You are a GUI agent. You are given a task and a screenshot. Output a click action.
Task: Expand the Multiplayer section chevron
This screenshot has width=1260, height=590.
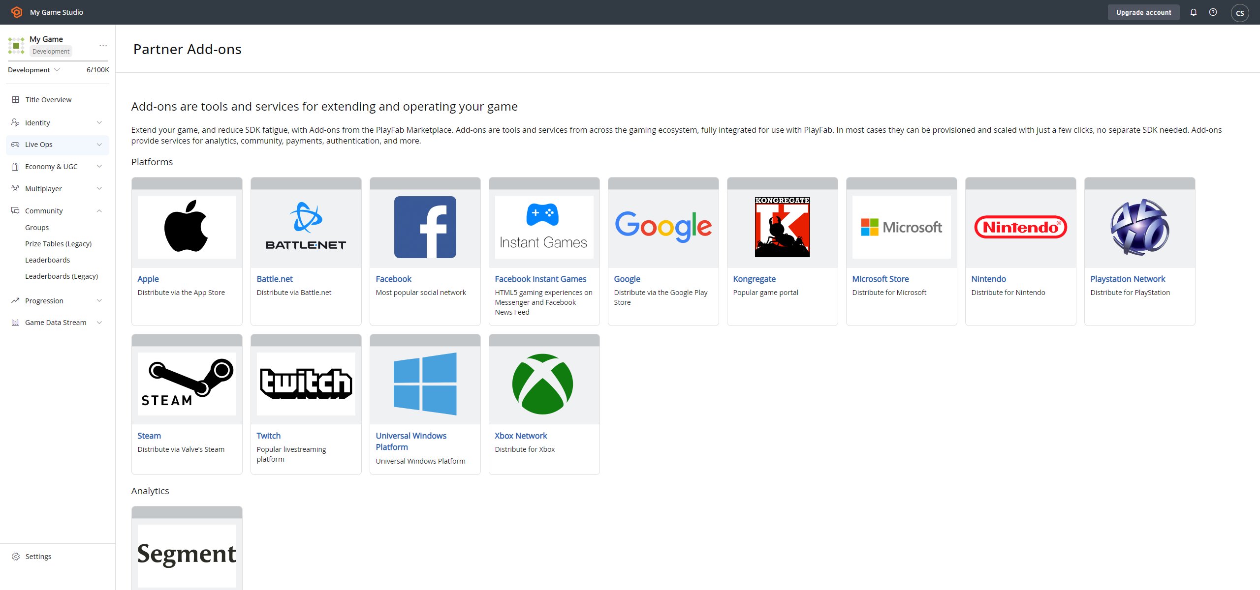pyautogui.click(x=99, y=188)
